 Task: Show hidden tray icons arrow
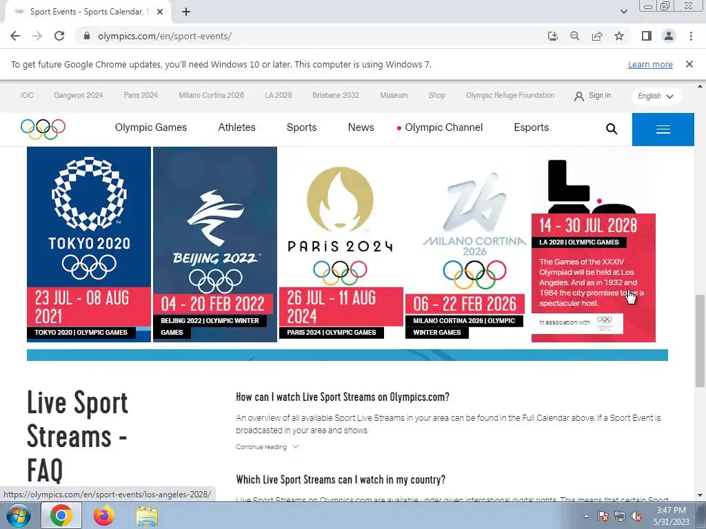[586, 516]
